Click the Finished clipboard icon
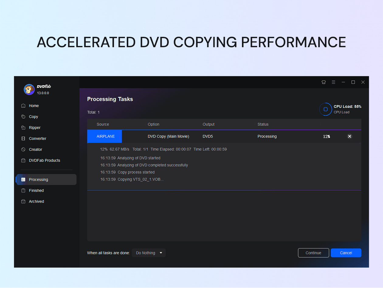This screenshot has width=383, height=288. click(23, 190)
